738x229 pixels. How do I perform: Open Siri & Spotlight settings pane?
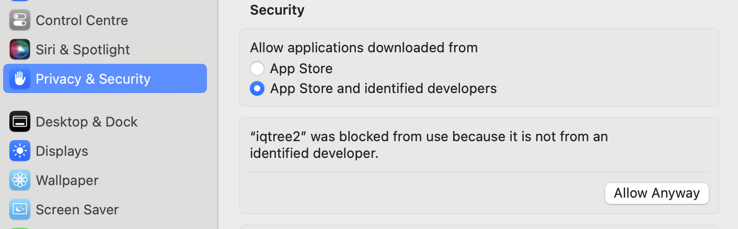pos(105,49)
